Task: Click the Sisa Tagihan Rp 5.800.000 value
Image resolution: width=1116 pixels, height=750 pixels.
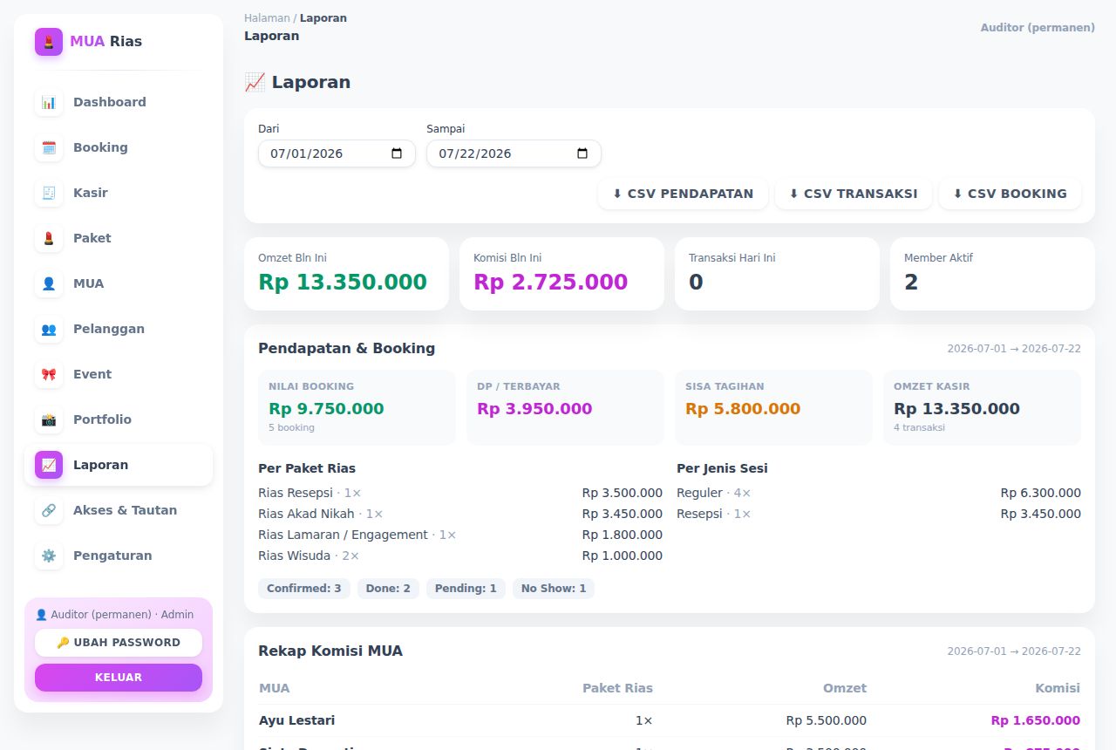Action: pos(743,409)
